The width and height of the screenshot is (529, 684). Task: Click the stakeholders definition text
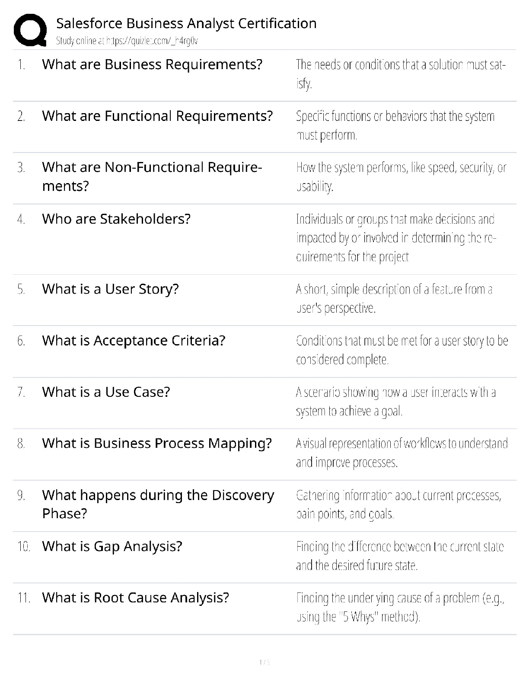pyautogui.click(x=395, y=238)
